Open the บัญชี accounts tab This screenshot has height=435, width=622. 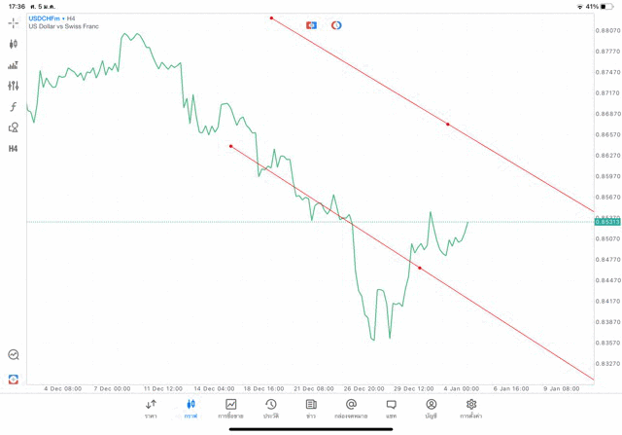(431, 408)
